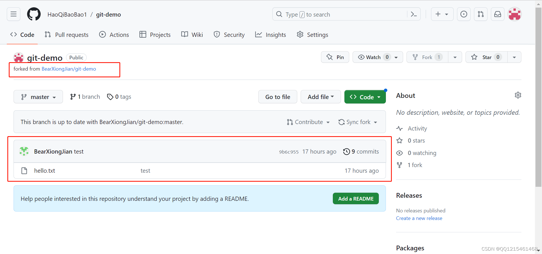Click the Releases heading link
This screenshot has width=542, height=254.
(409, 195)
